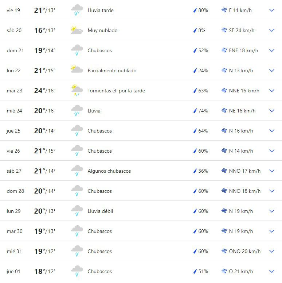
Task: Select the 20°/14° temperature for jue 25
Action: [x=45, y=131]
